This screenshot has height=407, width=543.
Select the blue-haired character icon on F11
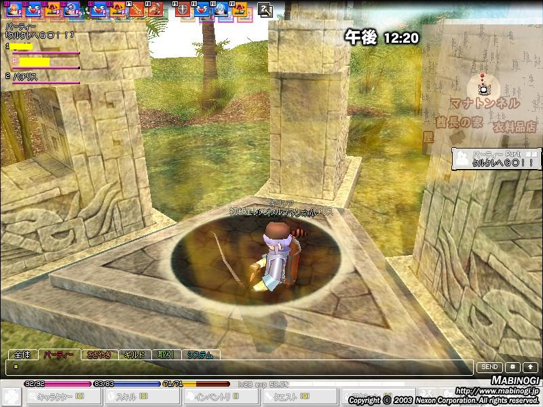[220, 9]
